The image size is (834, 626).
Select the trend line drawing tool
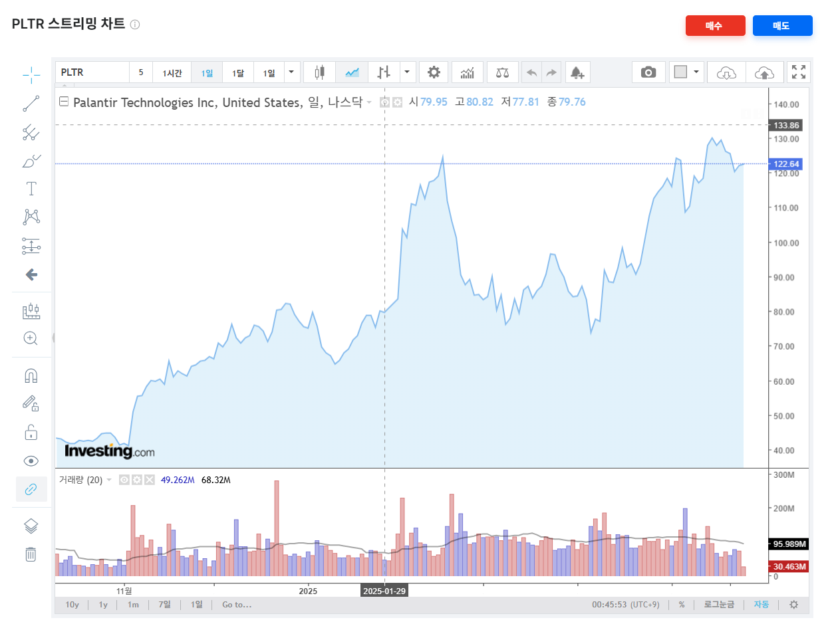tap(31, 103)
